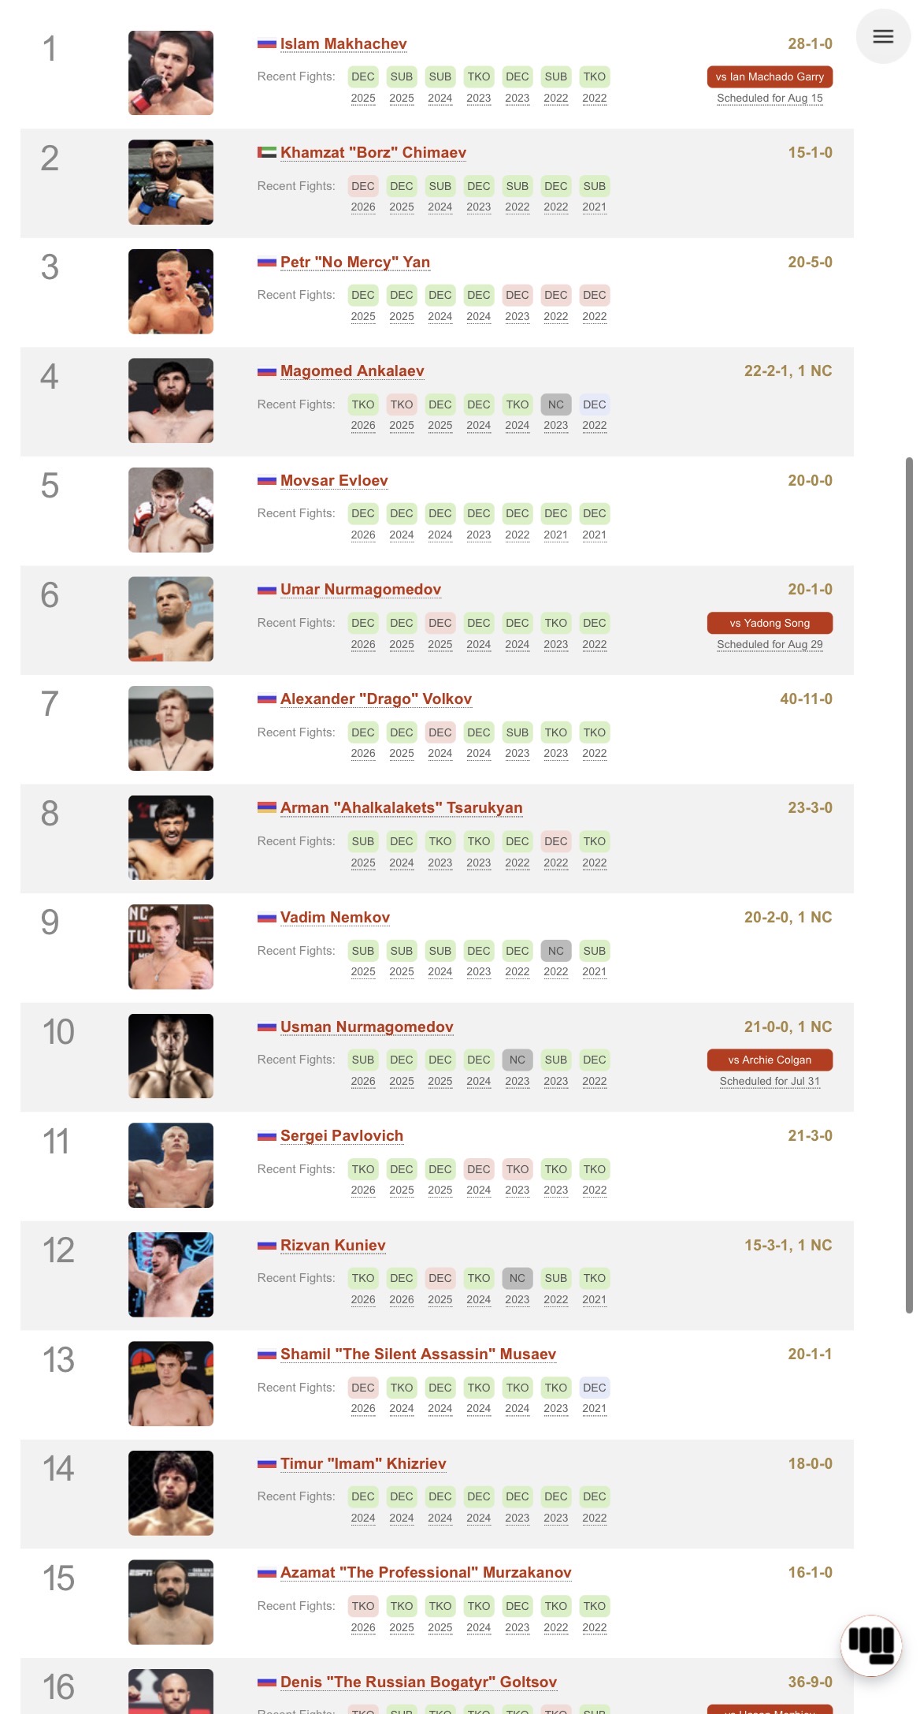Open the vs Ian Machado Garry button
Image resolution: width=920 pixels, height=1714 pixels.
(770, 76)
